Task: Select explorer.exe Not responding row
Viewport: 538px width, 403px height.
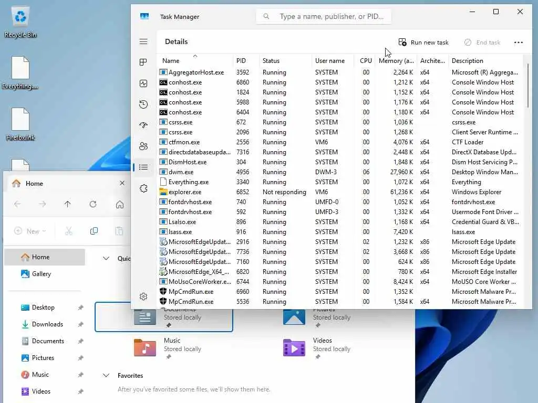Action: [340, 192]
